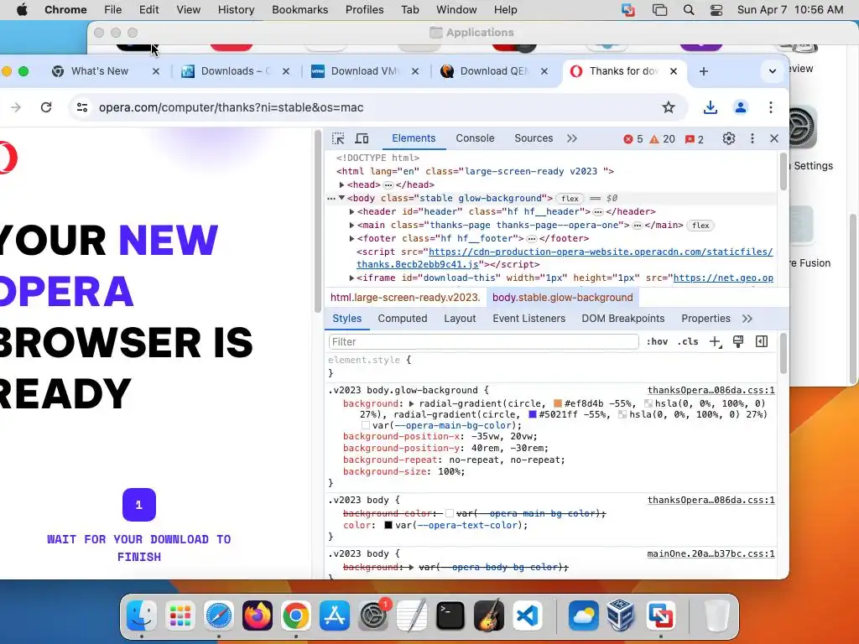Toggle the rendering emulations paintbrush icon

[738, 342]
